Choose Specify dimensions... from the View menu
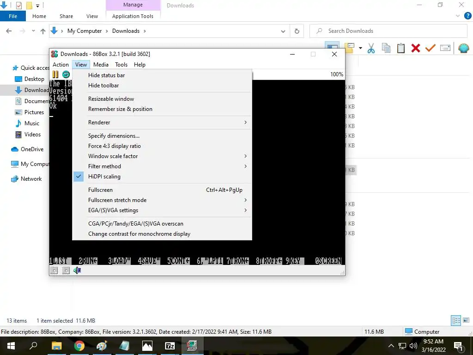The height and width of the screenshot is (355, 473). click(162, 136)
